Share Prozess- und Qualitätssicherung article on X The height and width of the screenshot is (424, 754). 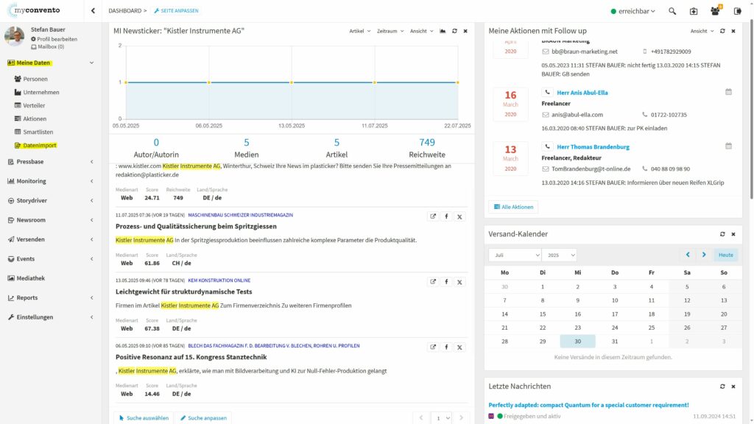click(x=459, y=216)
